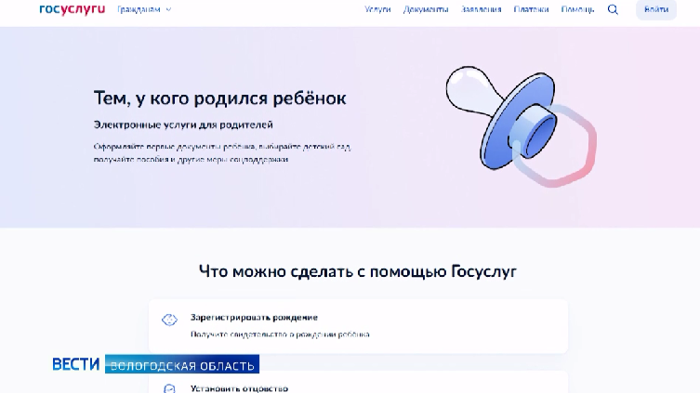
Task: Click text 'Получите свидетельство о рождении ребёнка'
Action: coord(280,334)
